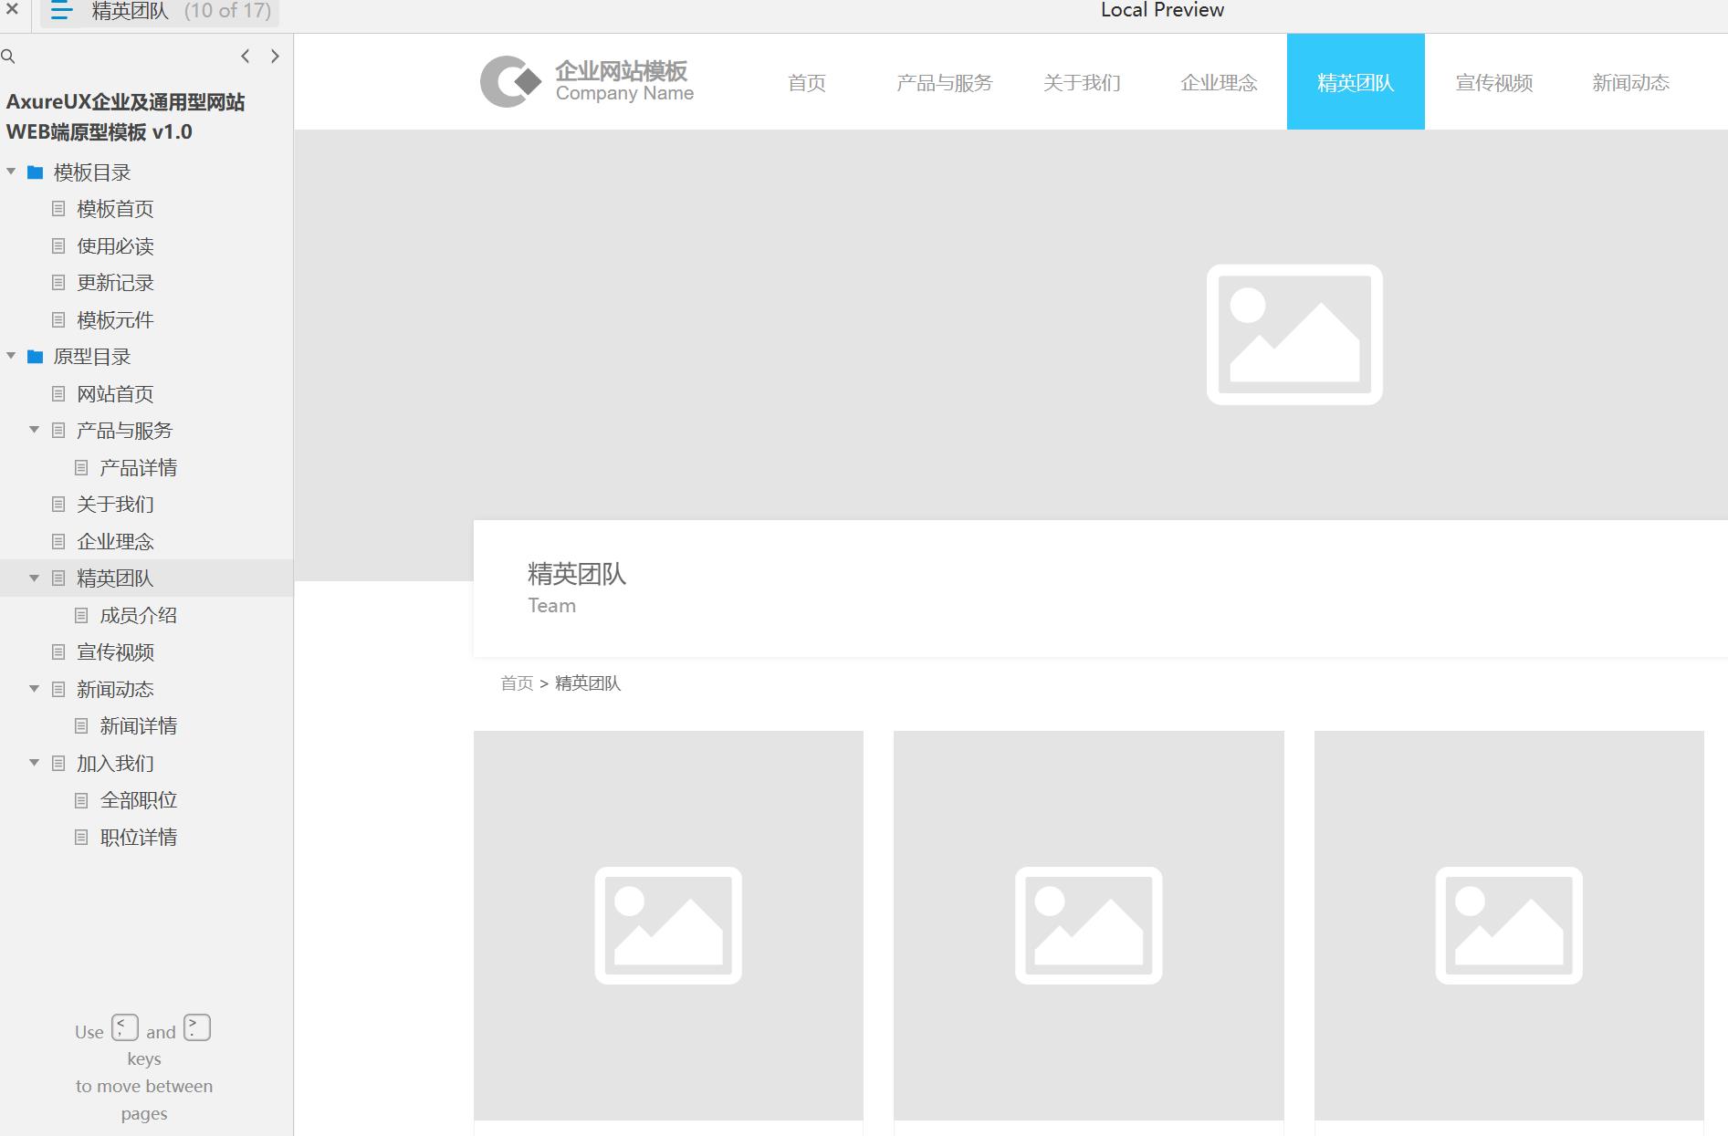Open the 更新记录 page
The image size is (1728, 1136).
[115, 283]
